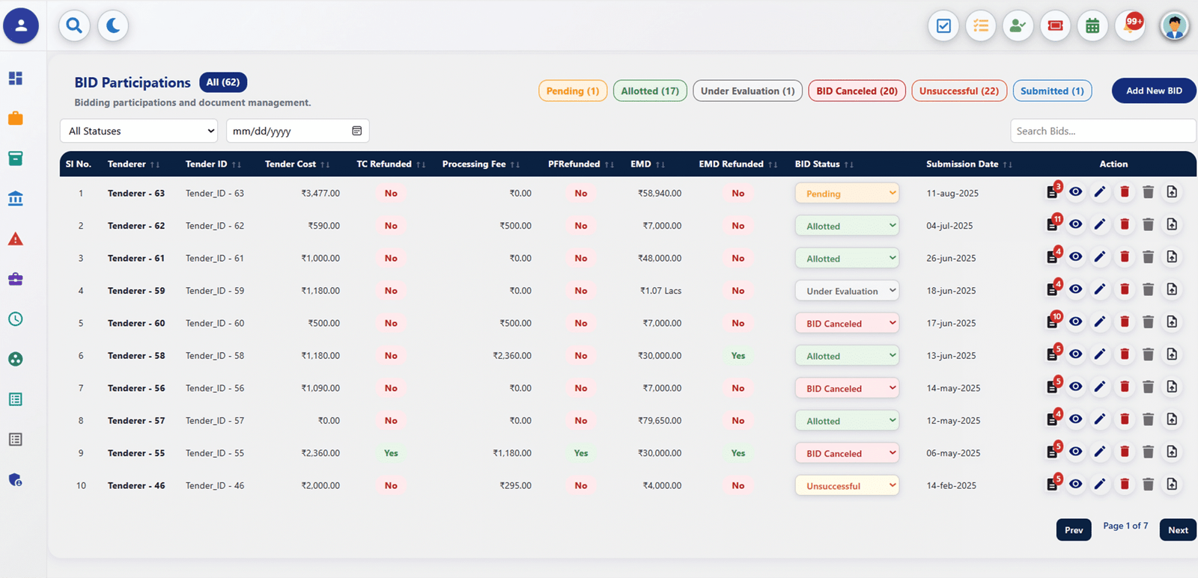Click the search magnifier icon in header
Image resolution: width=1198 pixels, height=578 pixels.
pyautogui.click(x=74, y=26)
